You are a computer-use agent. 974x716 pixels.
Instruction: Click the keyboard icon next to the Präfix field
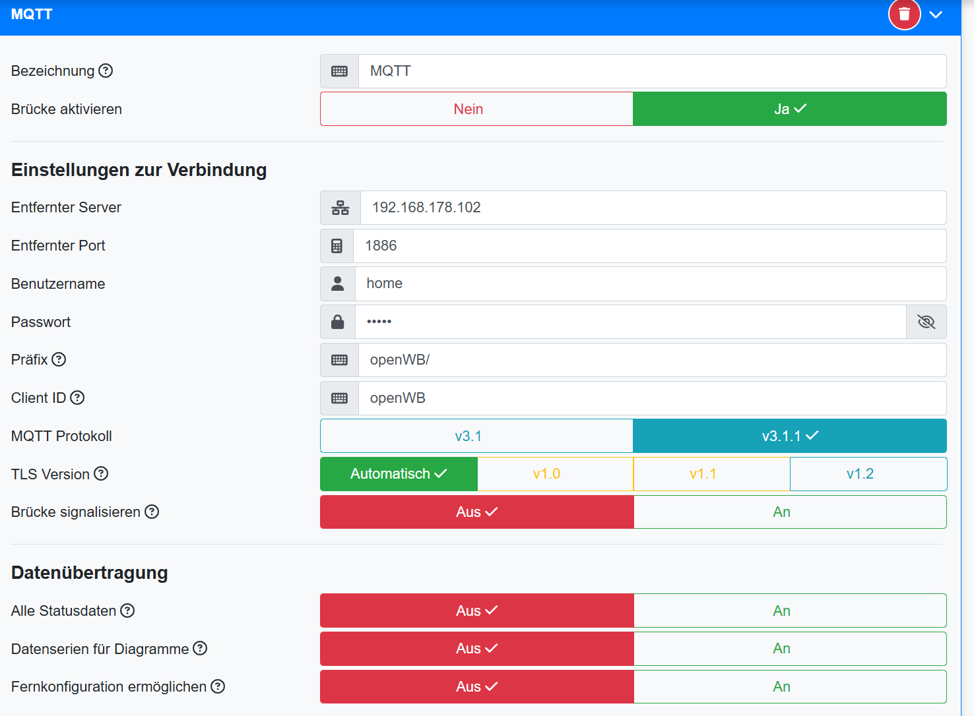(339, 359)
